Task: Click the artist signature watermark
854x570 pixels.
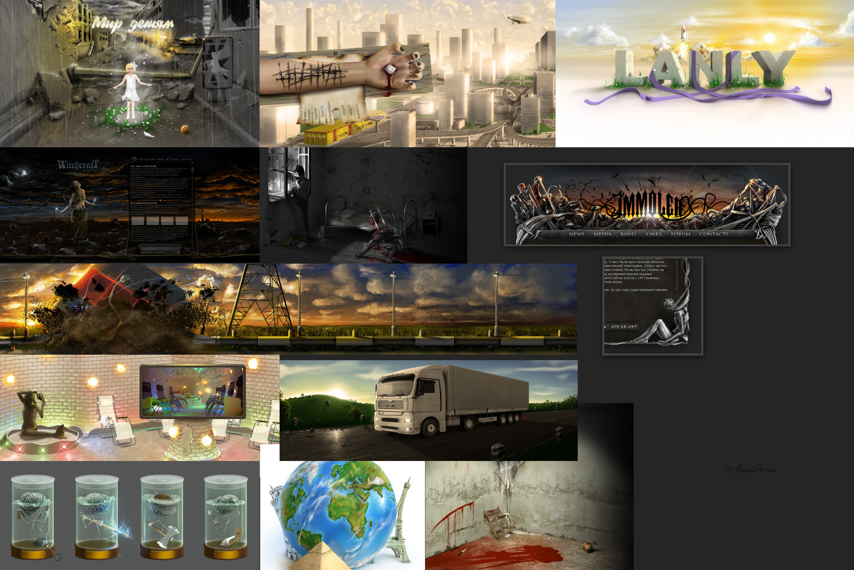Action: tap(751, 469)
